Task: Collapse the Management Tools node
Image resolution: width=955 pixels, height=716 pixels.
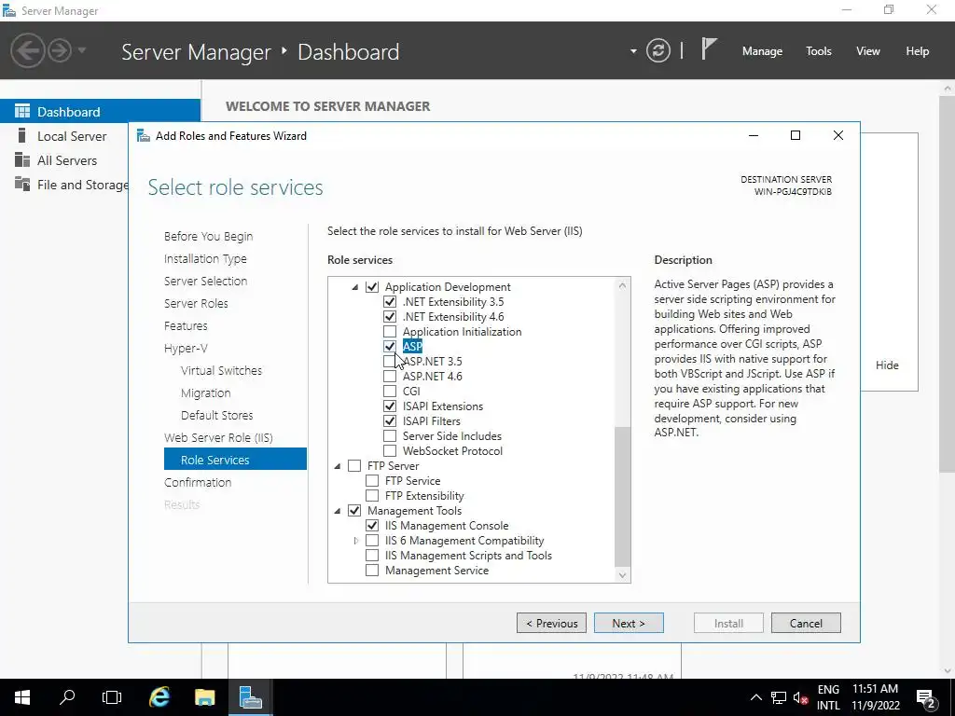Action: click(338, 511)
